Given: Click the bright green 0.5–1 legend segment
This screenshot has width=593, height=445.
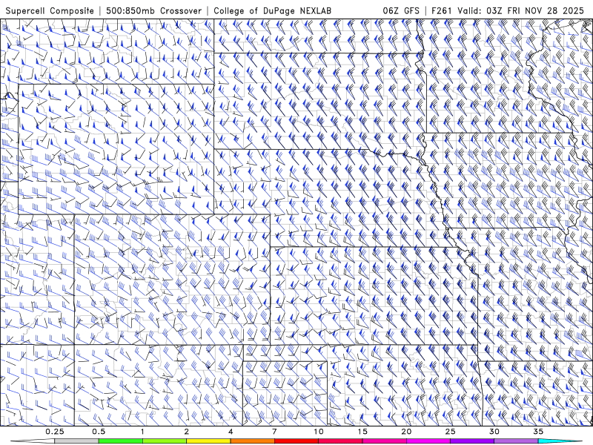Looking at the screenshot, I should point(121,441).
